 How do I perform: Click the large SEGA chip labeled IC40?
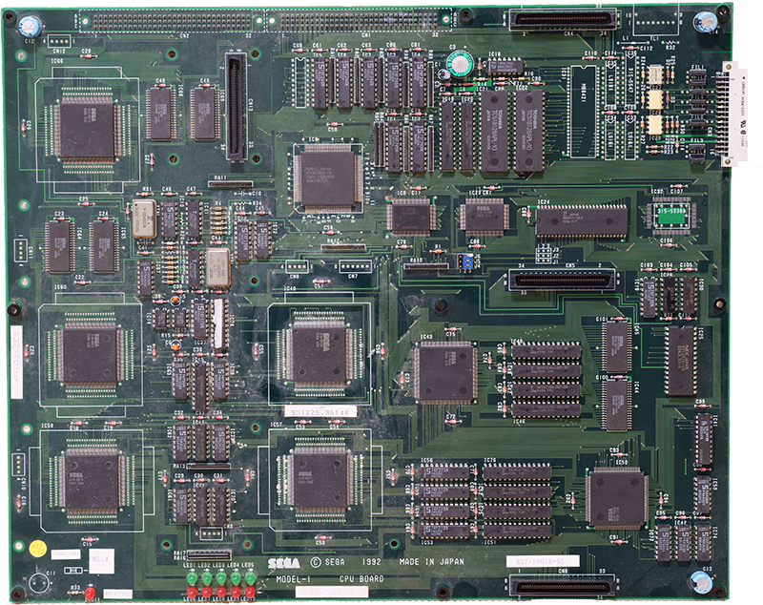click(320, 353)
